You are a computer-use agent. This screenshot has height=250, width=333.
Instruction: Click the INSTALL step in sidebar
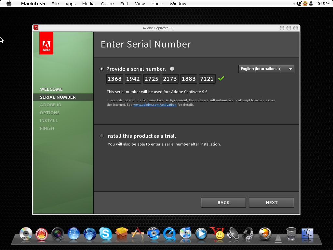[x=49, y=120]
